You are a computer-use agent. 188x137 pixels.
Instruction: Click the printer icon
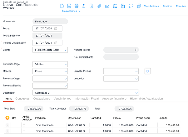point(77,6)
